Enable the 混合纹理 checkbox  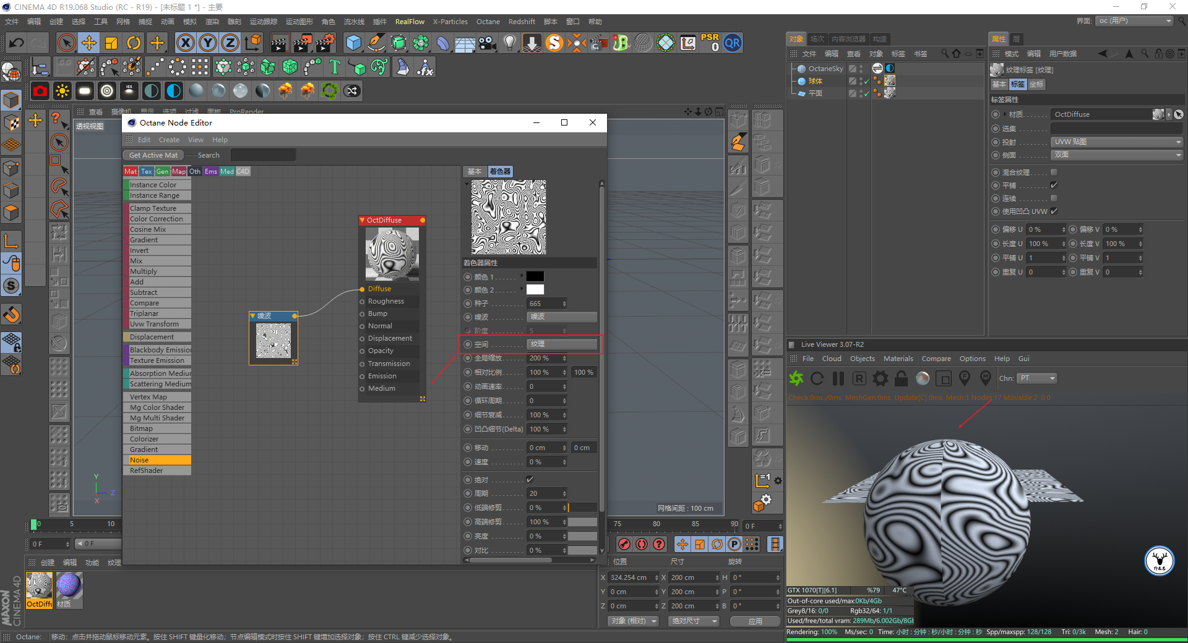(x=1054, y=172)
